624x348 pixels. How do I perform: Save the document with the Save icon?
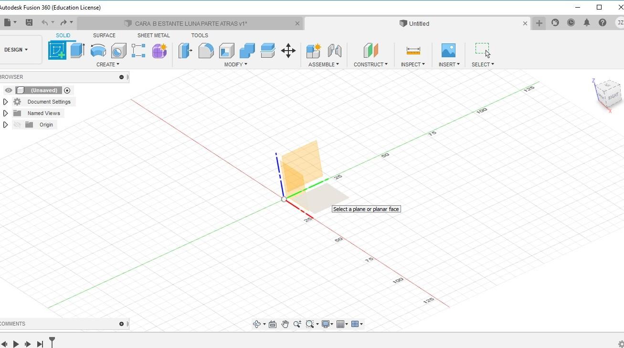(29, 22)
